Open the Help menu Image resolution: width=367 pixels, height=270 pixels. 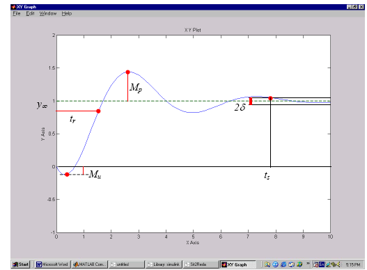pyautogui.click(x=67, y=14)
